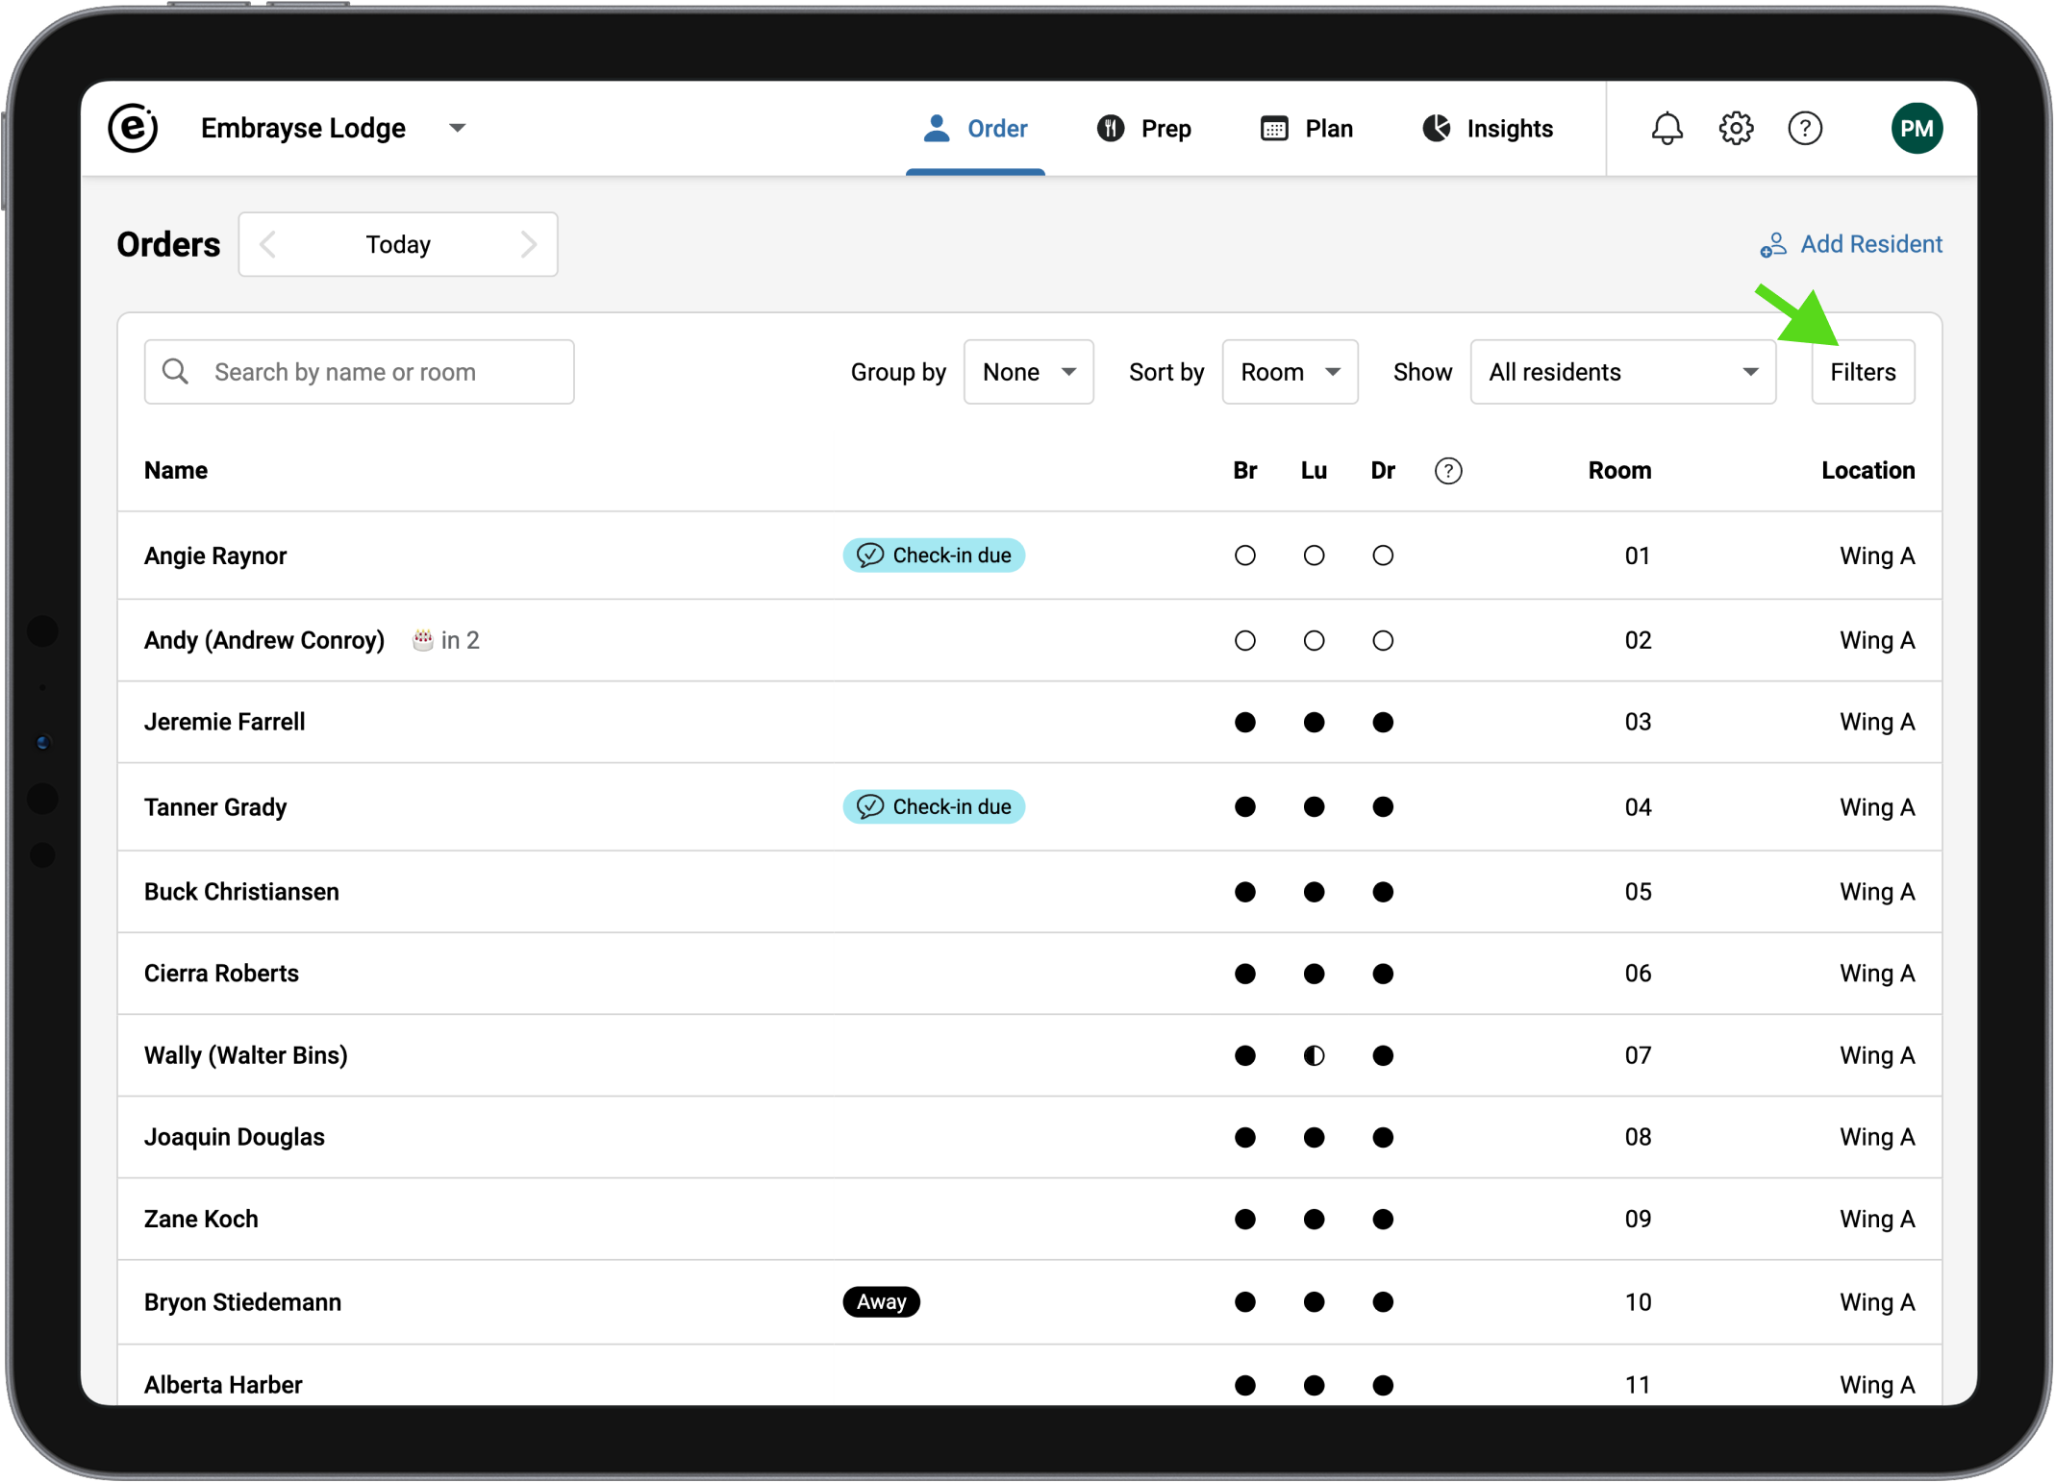Expand the Embrayse Lodge facility dropdown
Viewport: 2055px width, 1482px height.
(458, 128)
